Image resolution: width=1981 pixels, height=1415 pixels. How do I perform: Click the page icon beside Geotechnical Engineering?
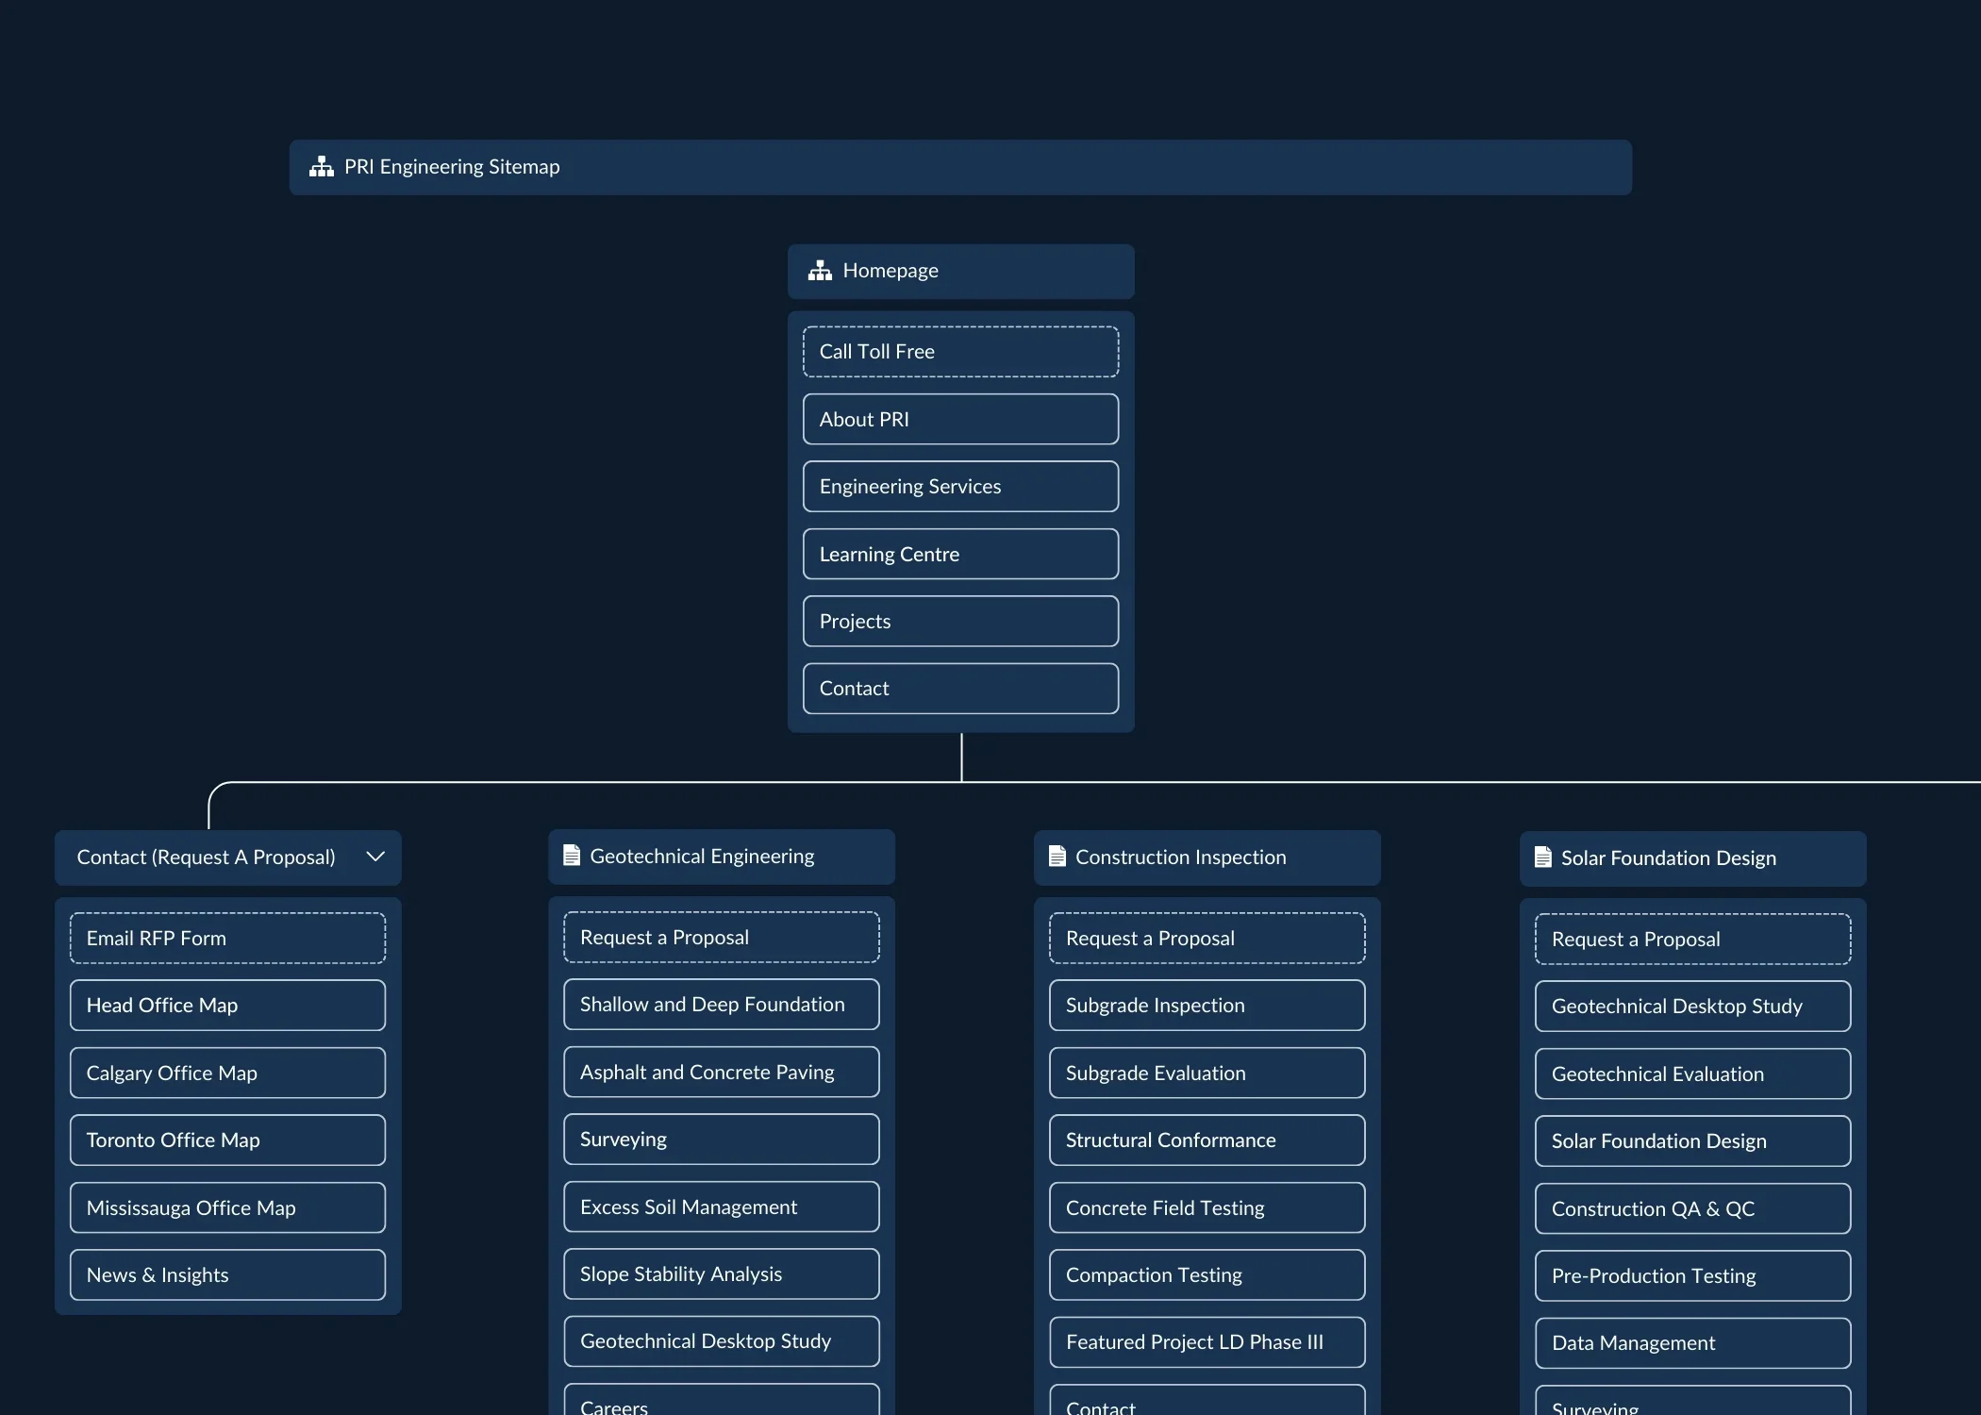coord(572,856)
